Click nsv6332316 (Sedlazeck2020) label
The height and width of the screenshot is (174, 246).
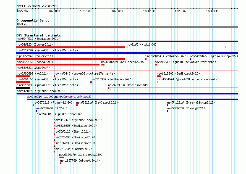coord(98,102)
